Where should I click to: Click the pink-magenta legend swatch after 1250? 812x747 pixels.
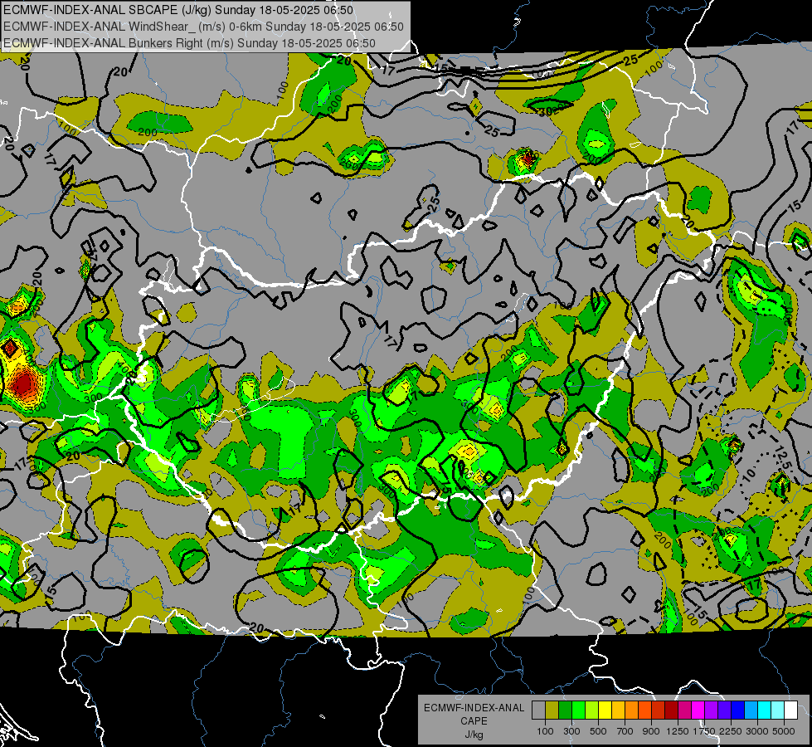(684, 710)
